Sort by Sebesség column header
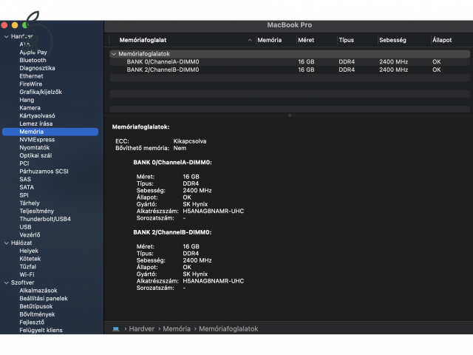 pos(392,40)
